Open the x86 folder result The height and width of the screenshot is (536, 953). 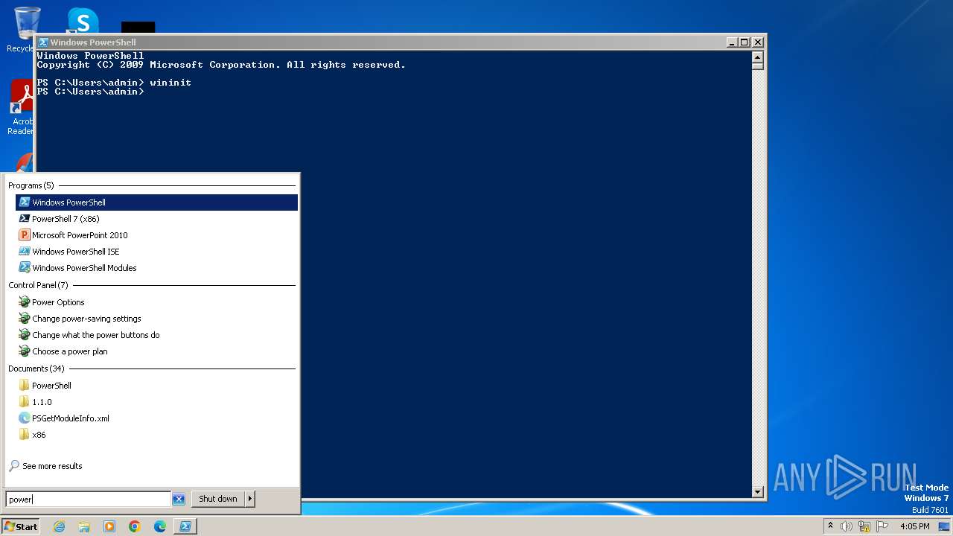tap(156, 435)
